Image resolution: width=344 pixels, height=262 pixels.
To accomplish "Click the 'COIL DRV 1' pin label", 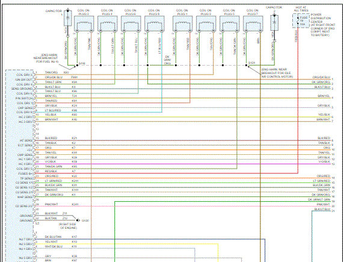I will coord(25,103).
